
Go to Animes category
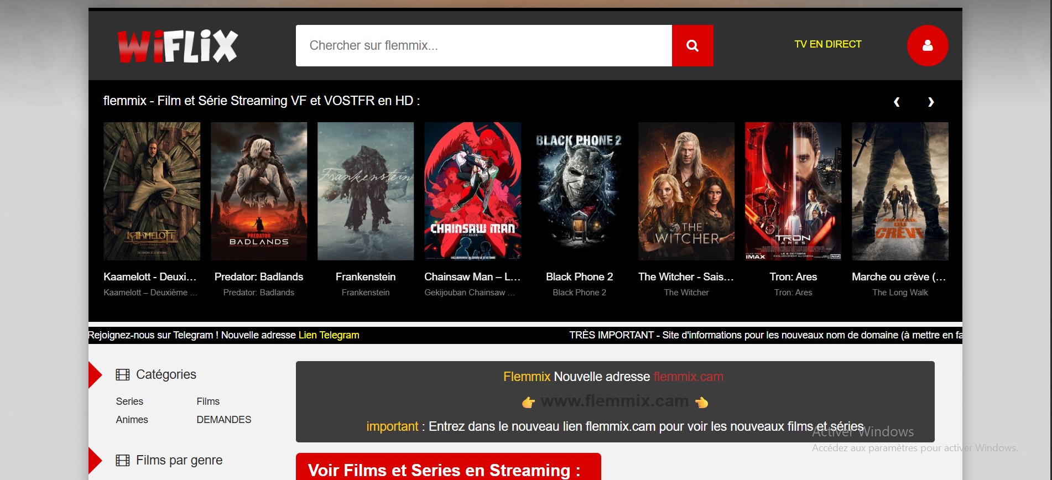pos(132,420)
